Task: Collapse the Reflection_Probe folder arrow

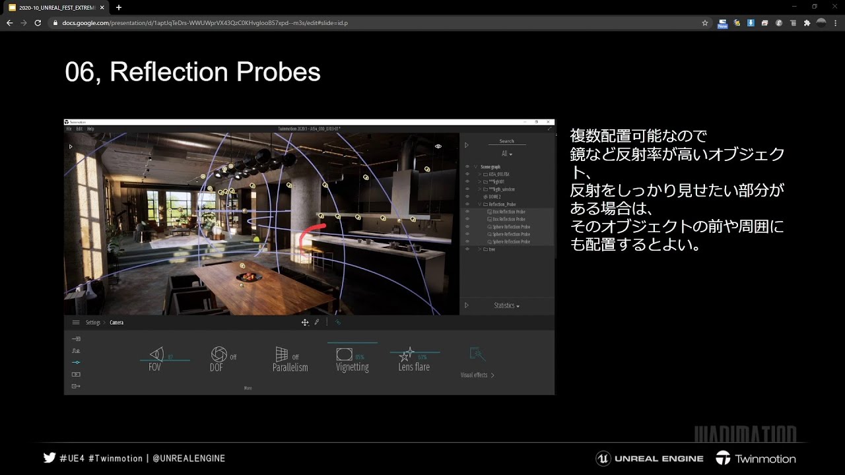Action: point(480,205)
